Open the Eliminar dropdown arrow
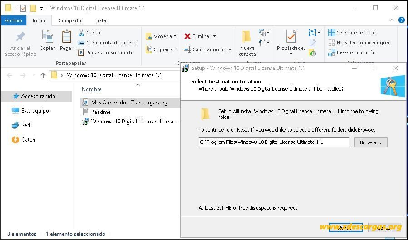This screenshot has height=240, width=408. coord(214,36)
